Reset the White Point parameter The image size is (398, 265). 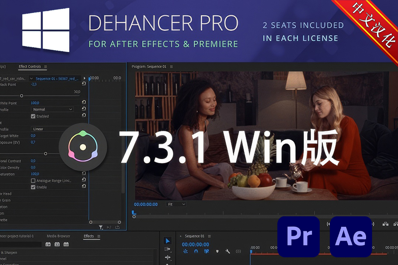[84, 103]
